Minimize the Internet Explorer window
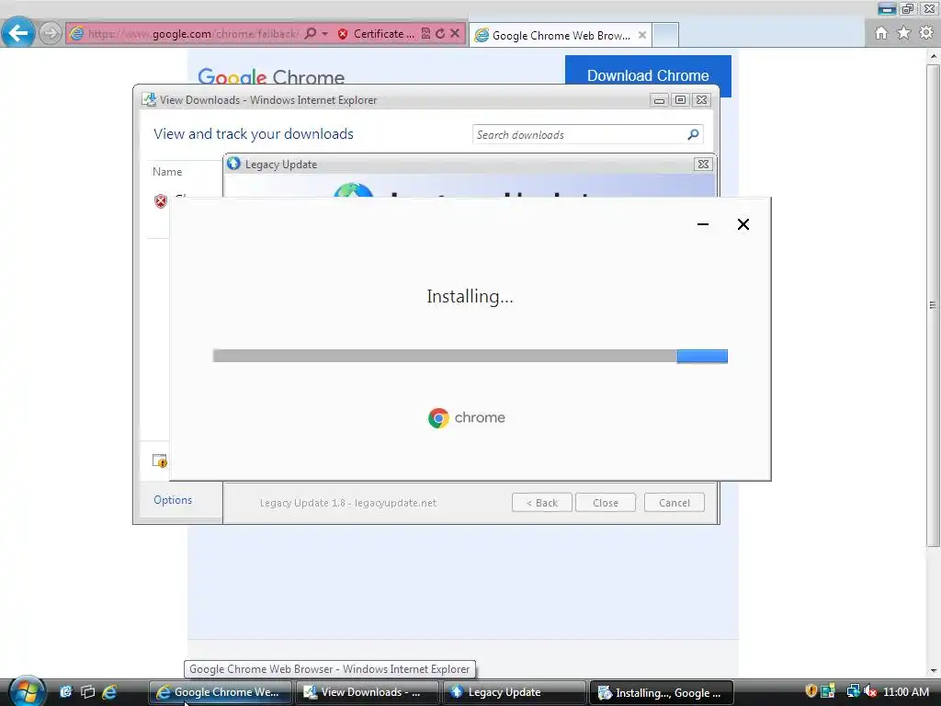 coord(887,9)
